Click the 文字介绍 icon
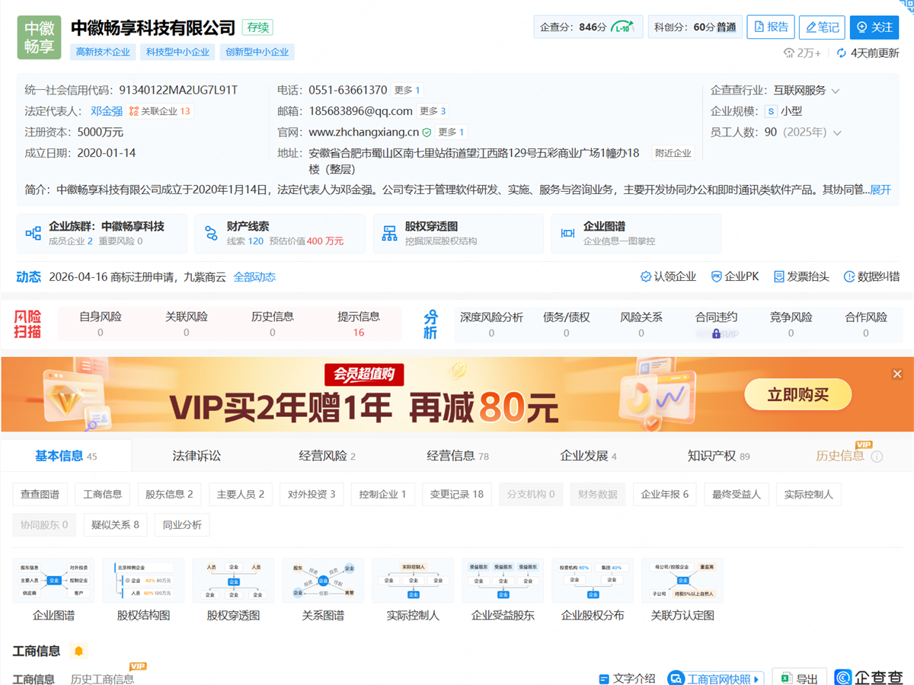 604,679
